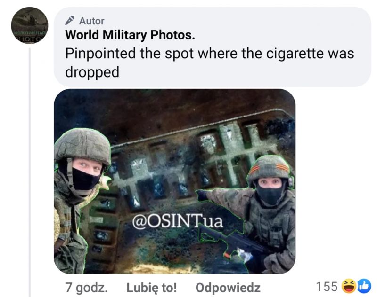377x297 pixels.
Task: Open the World Military Photos name link
Action: point(130,35)
